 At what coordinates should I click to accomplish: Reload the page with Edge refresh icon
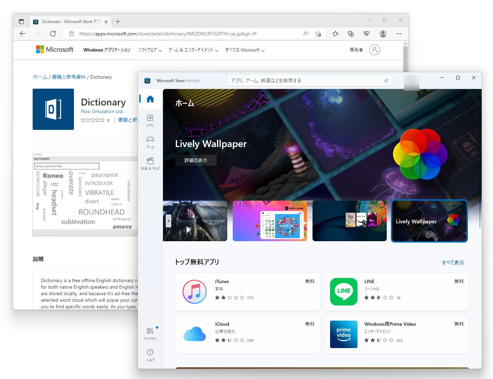(53, 34)
